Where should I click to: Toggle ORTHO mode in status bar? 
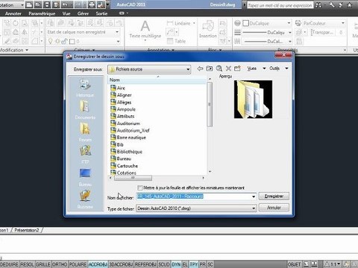[x=60, y=264]
